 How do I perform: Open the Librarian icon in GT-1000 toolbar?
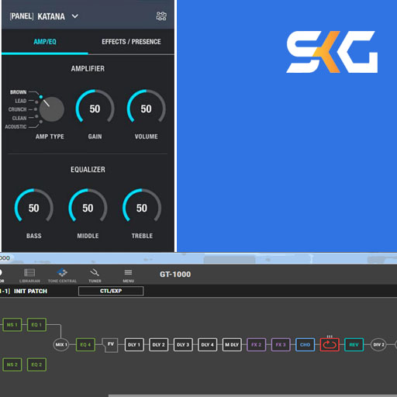point(29,275)
